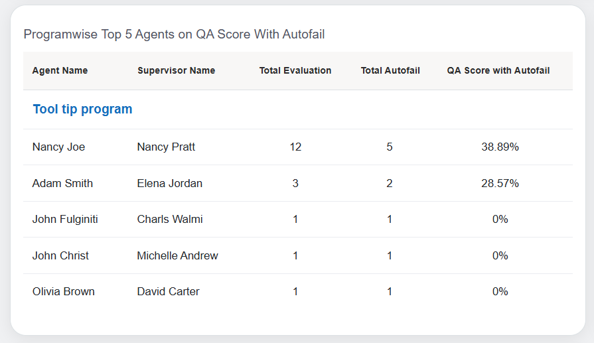
Task: Click the Total Evaluation column header
Action: pos(295,71)
